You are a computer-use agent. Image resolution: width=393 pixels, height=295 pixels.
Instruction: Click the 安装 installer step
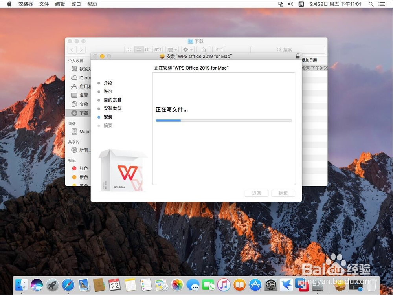point(108,117)
